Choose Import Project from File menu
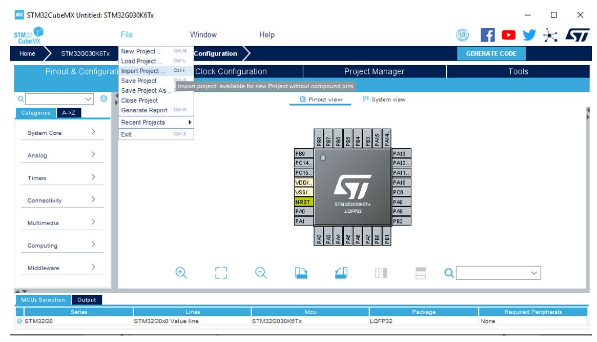 pos(143,71)
